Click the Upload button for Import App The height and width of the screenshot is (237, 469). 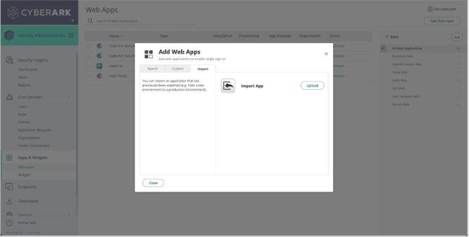click(x=312, y=85)
